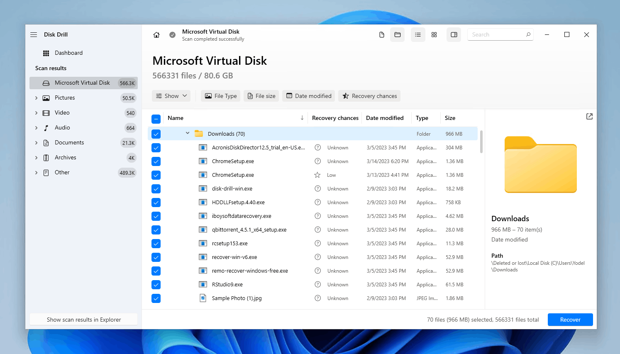Viewport: 620px width, 354px height.
Task: Toggle the preview panel icon
Action: tap(454, 35)
